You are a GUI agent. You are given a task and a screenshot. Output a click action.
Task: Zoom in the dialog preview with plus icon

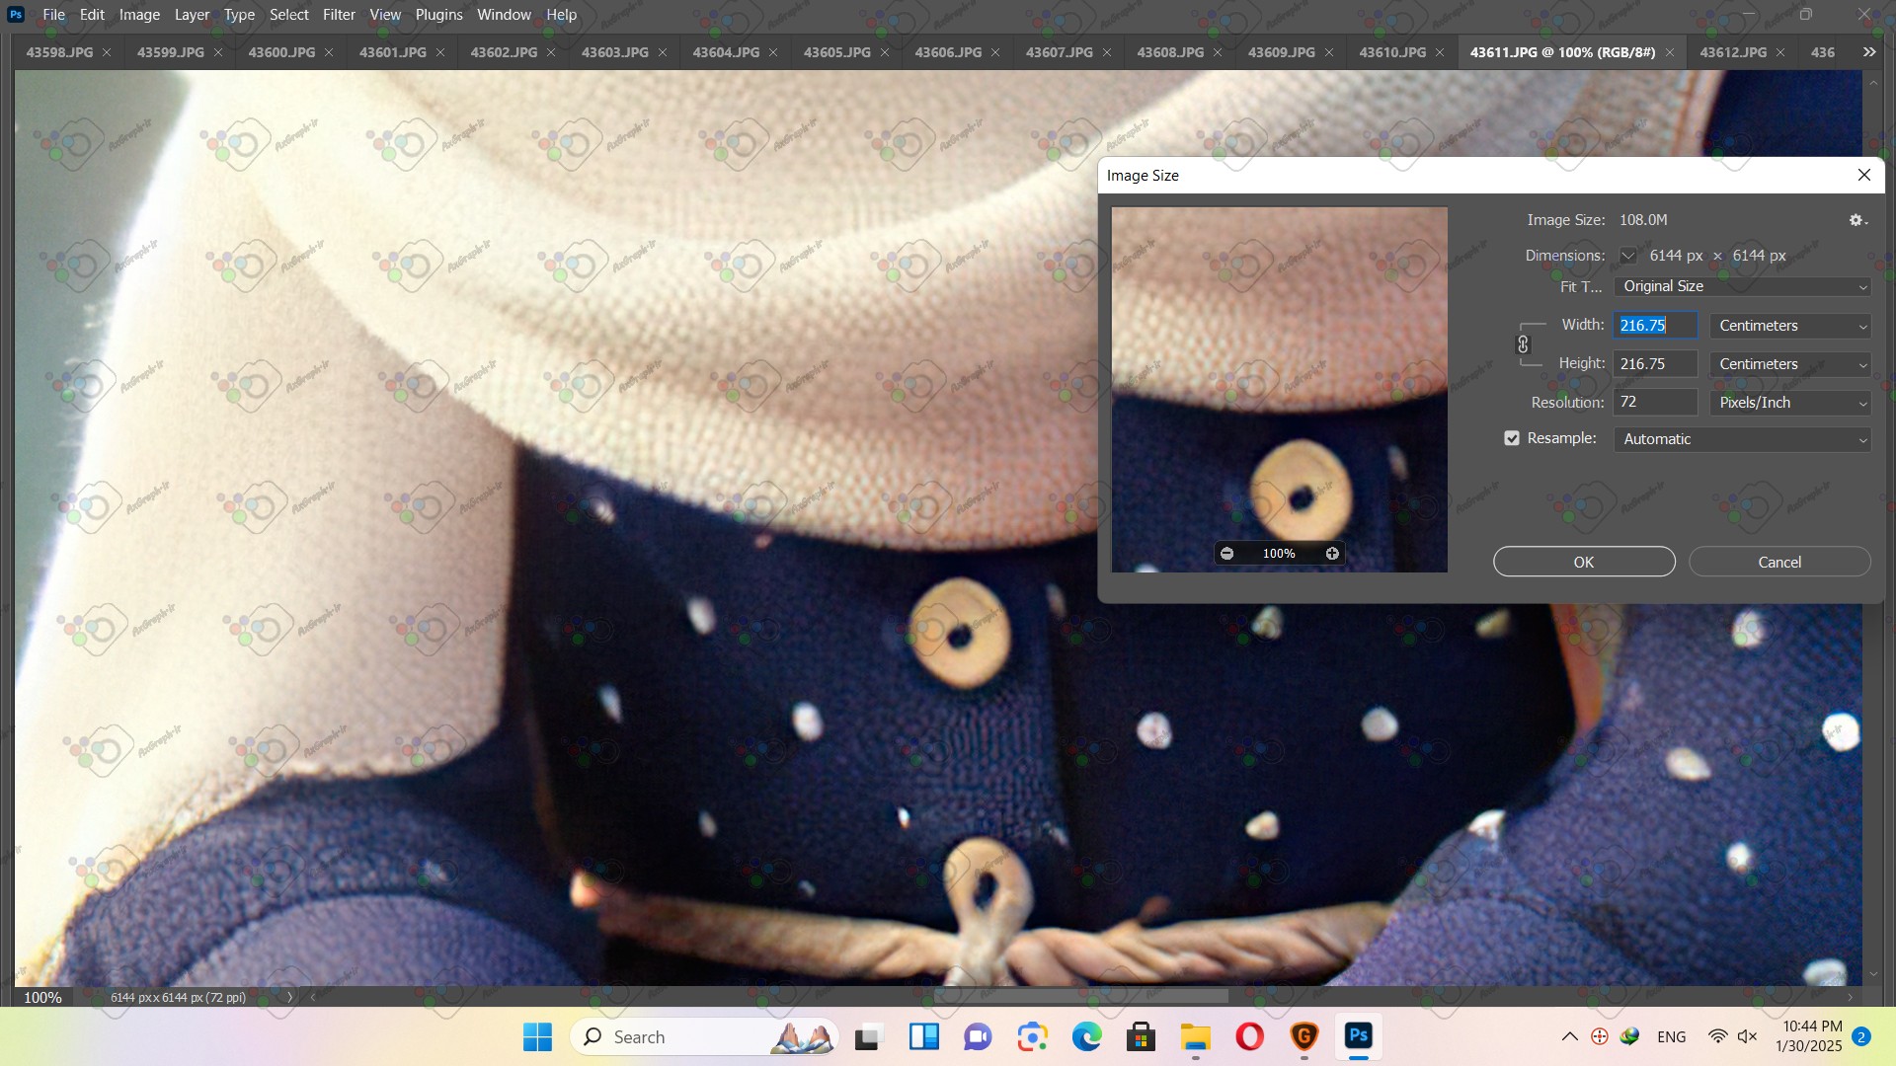(1332, 554)
